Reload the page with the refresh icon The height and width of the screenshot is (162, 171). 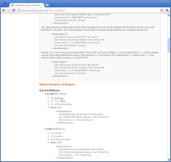(14, 10)
